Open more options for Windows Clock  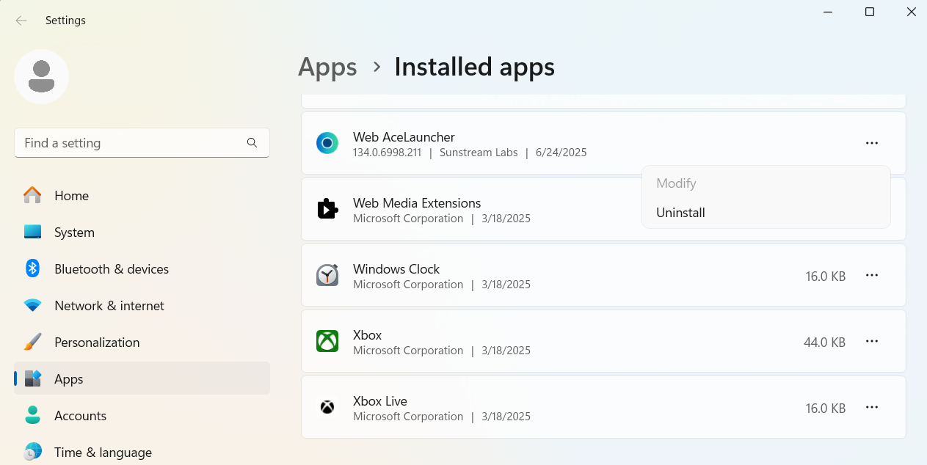point(871,275)
